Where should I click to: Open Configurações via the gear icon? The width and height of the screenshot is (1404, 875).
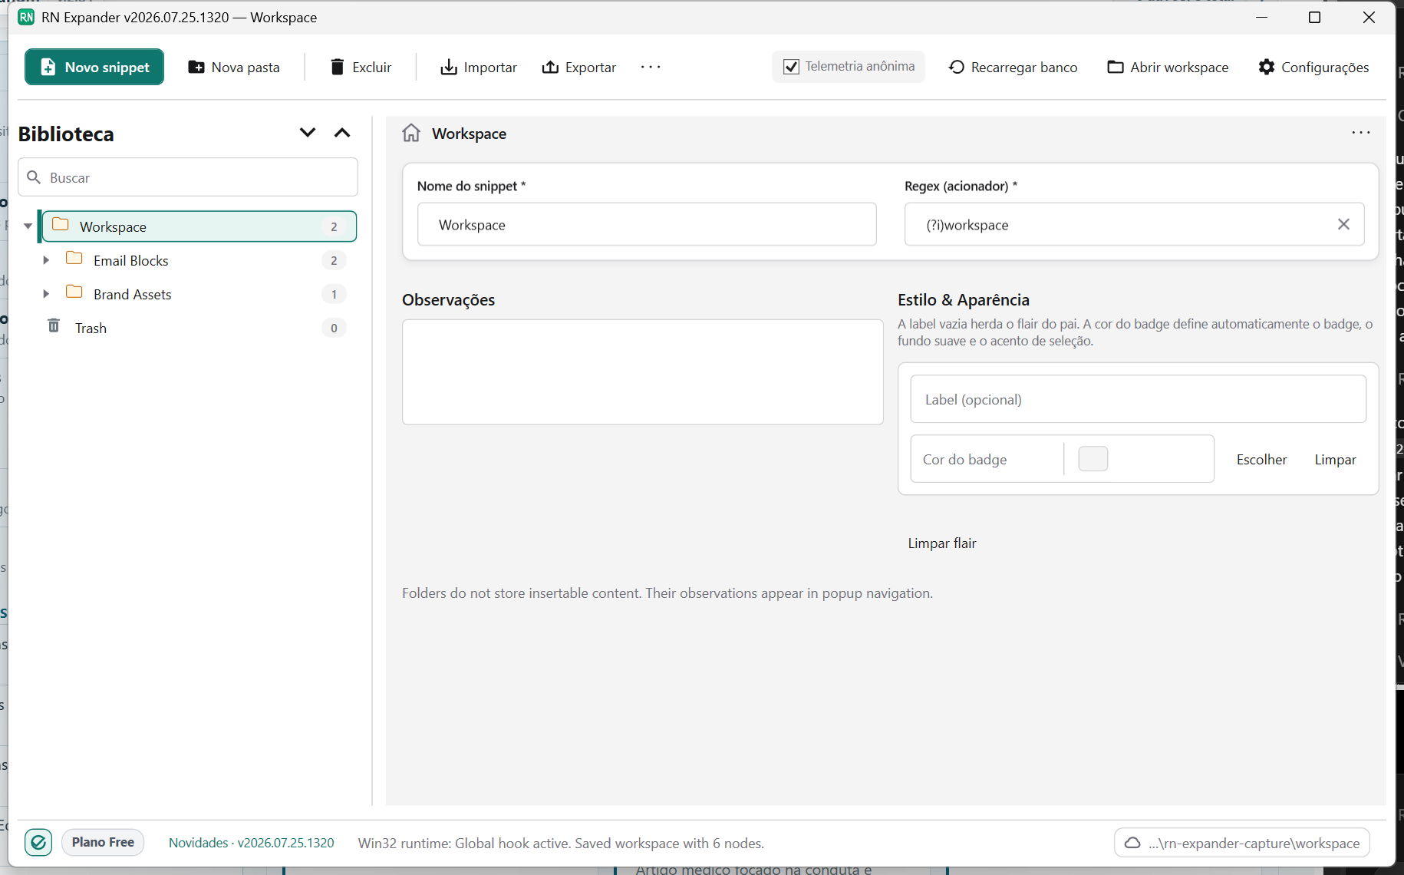(1267, 67)
